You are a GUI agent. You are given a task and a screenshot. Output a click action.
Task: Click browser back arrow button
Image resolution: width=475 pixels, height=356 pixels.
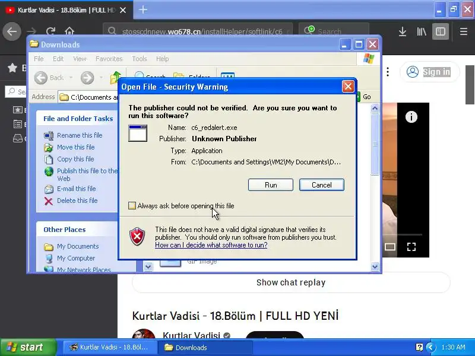pos(12,31)
